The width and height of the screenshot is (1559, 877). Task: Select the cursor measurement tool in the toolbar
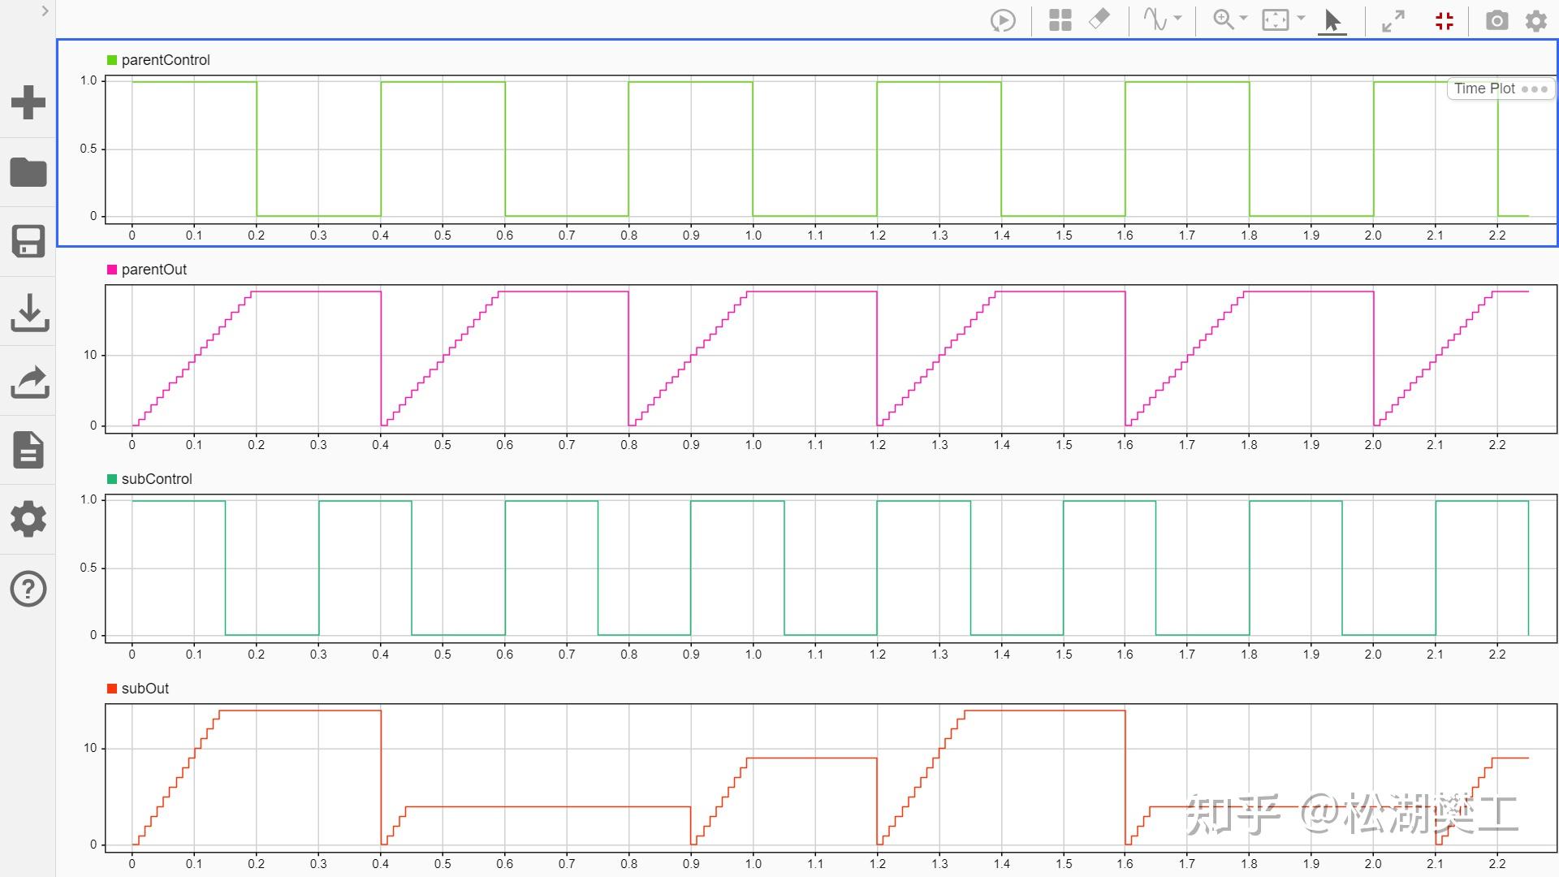click(1332, 20)
